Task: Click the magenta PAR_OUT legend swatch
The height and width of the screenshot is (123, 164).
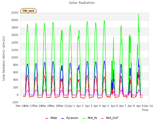Action: coord(102,118)
